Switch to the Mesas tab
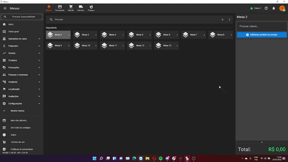 [49, 8]
